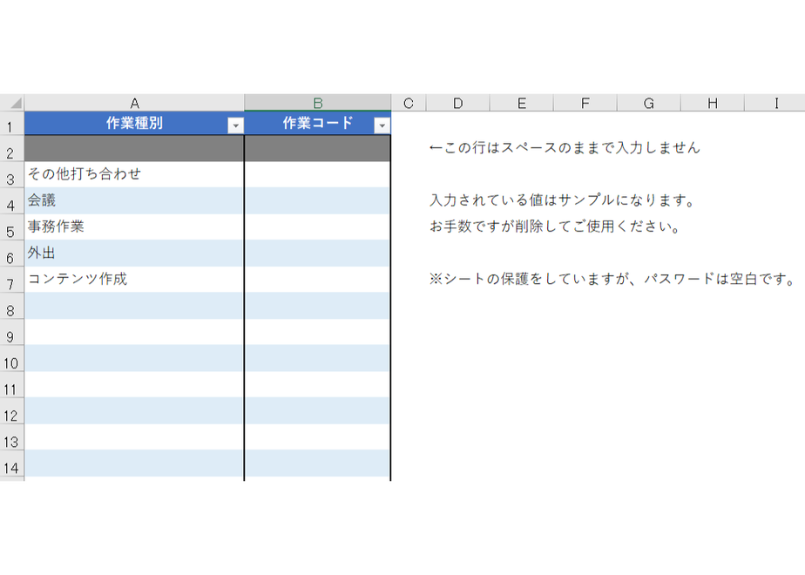This screenshot has width=805, height=575.
Task: Select column H header
Action: coord(713,103)
